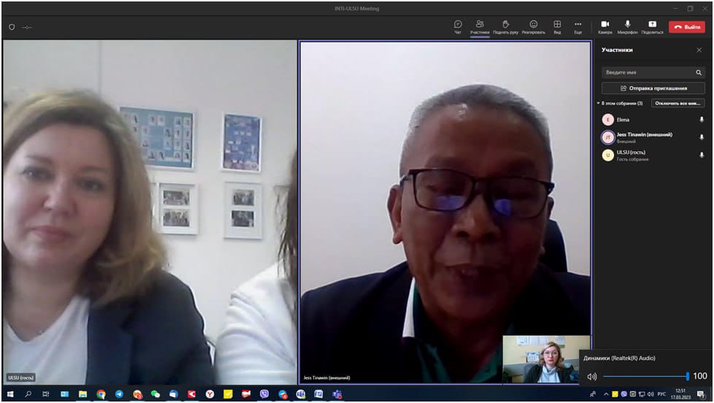Image resolution: width=714 pixels, height=403 pixels.
Task: Adjust the speaker volume slider
Action: point(645,376)
